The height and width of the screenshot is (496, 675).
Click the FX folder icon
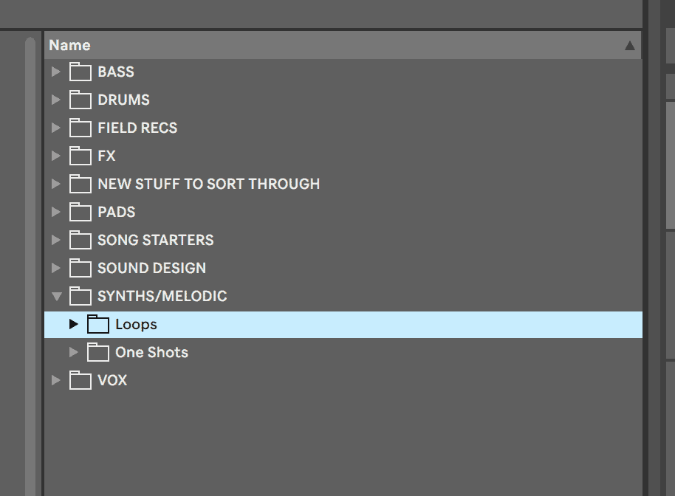click(80, 156)
